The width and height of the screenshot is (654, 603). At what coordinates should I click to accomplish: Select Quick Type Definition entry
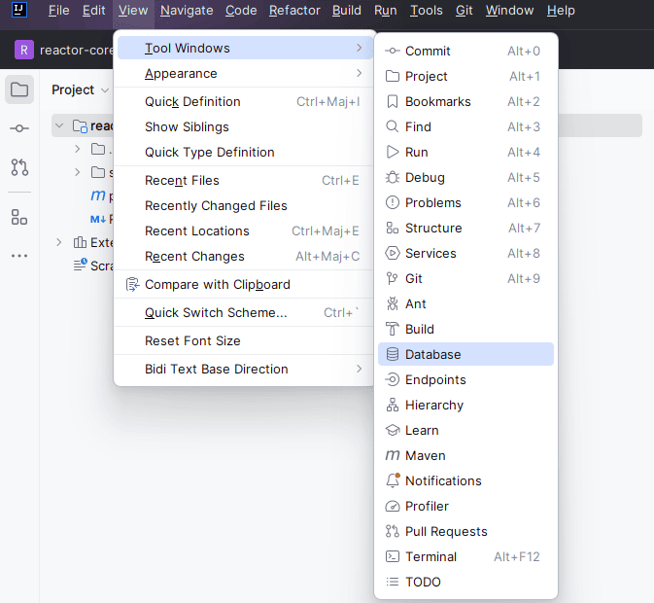(x=244, y=153)
